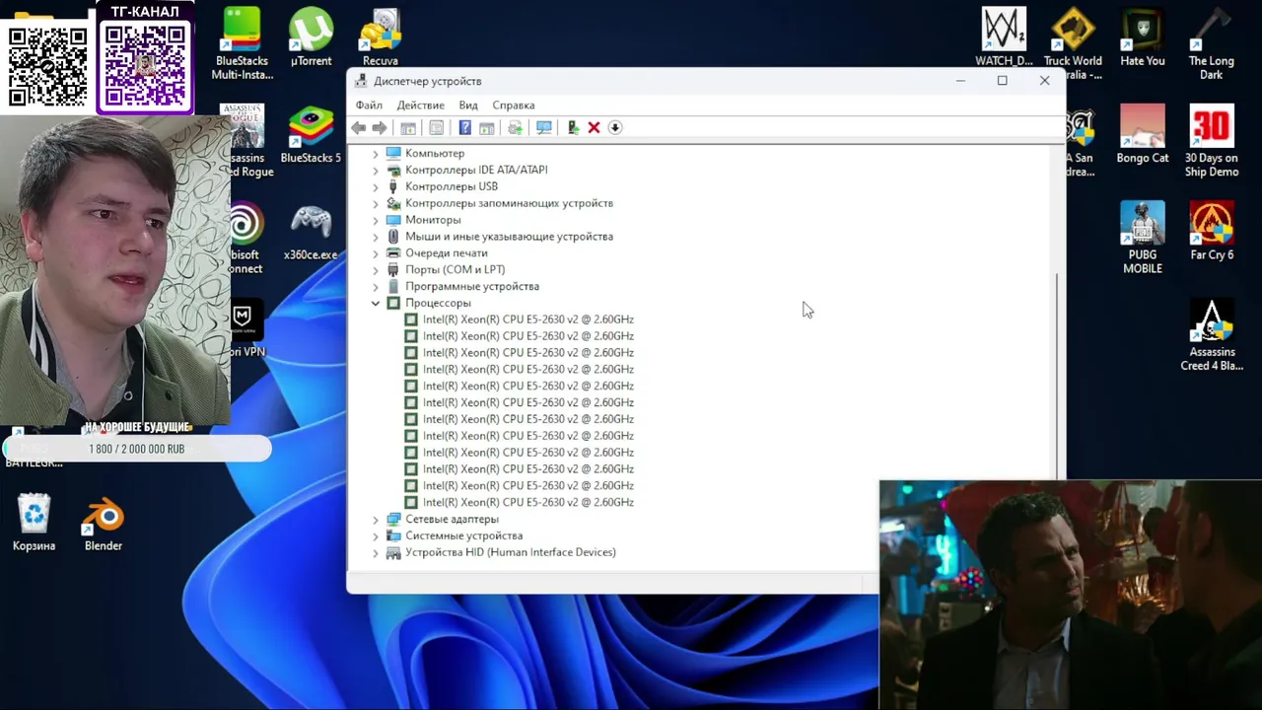Open the Вид menu
The image size is (1262, 710).
click(468, 105)
